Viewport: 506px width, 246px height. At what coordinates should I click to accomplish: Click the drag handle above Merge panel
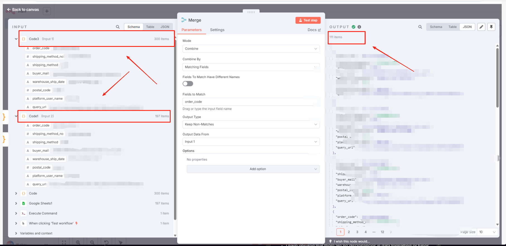click(251, 12)
